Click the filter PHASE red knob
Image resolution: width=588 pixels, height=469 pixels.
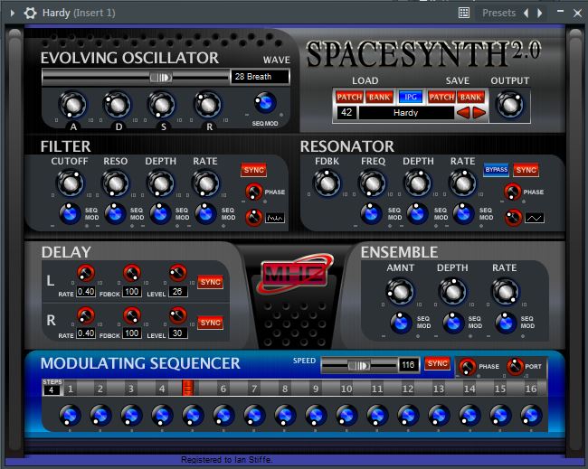[x=254, y=192]
